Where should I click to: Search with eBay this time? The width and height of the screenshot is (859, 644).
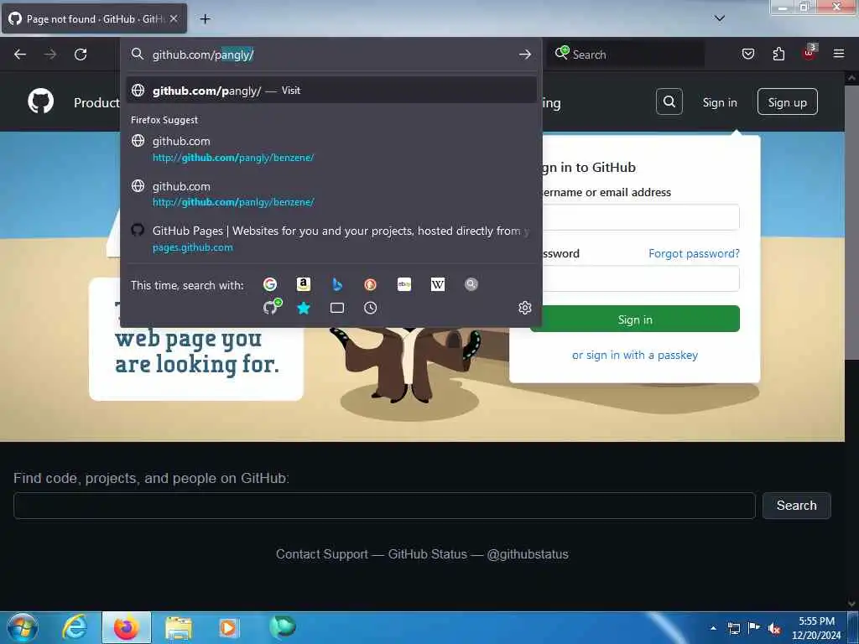tap(404, 284)
